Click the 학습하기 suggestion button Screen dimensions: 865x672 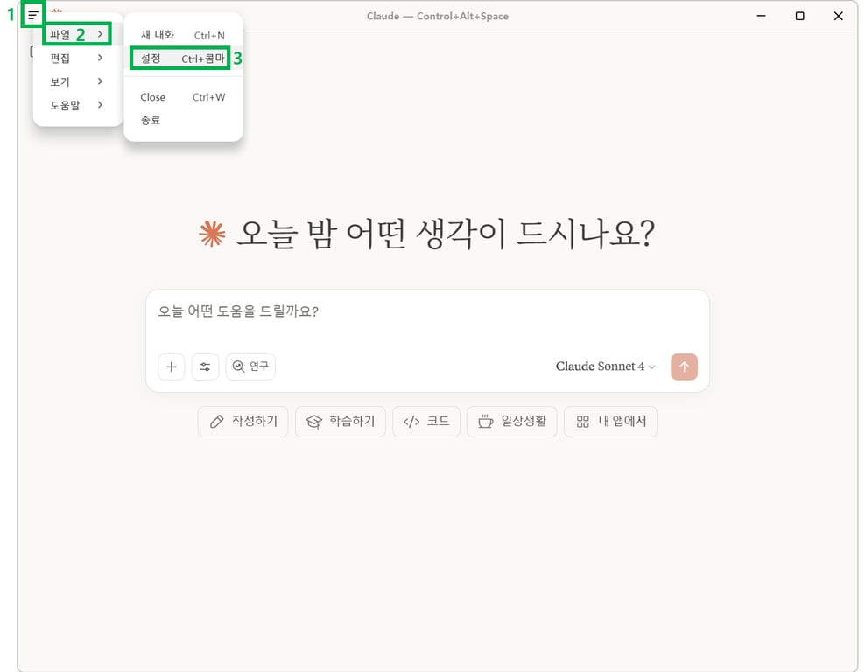(341, 421)
